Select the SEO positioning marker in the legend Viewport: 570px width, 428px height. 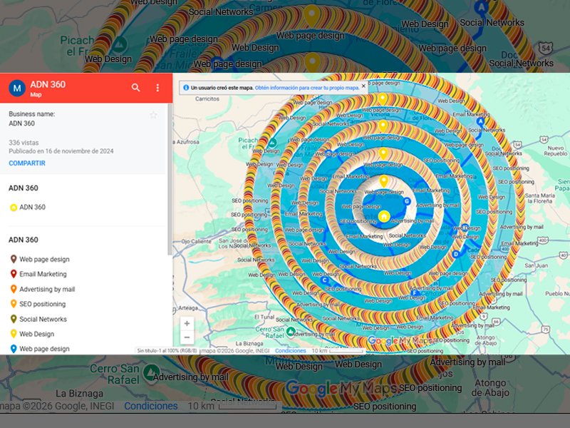pyautogui.click(x=12, y=304)
